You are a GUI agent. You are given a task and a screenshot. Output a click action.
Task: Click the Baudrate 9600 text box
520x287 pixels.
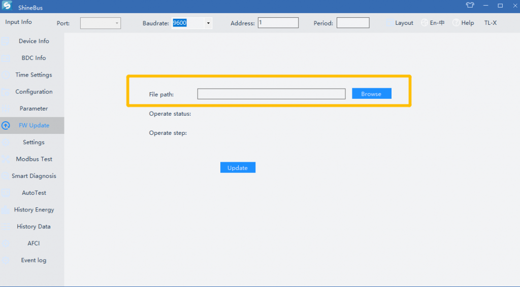[x=188, y=23]
